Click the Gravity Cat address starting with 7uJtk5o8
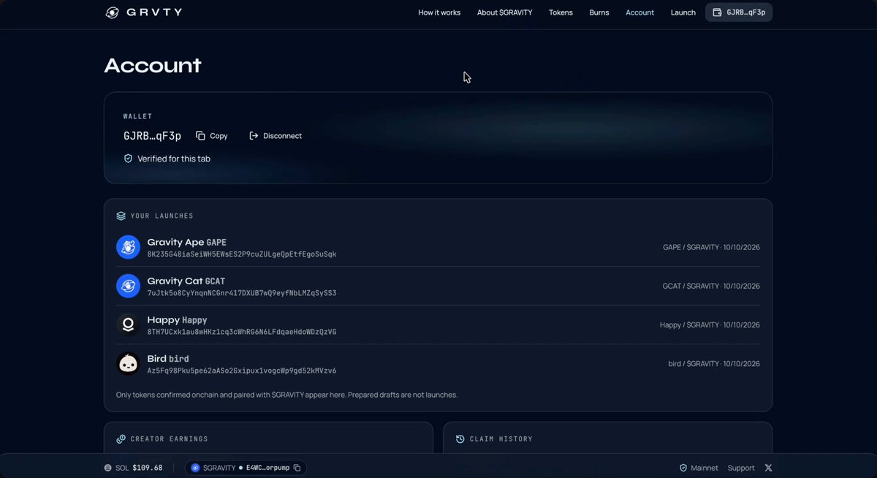 (242, 293)
